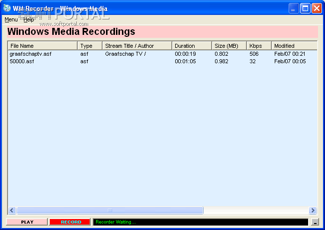325x230 pixels.
Task: Maximize the WM Recorder window
Action: pyautogui.click(x=305, y=8)
